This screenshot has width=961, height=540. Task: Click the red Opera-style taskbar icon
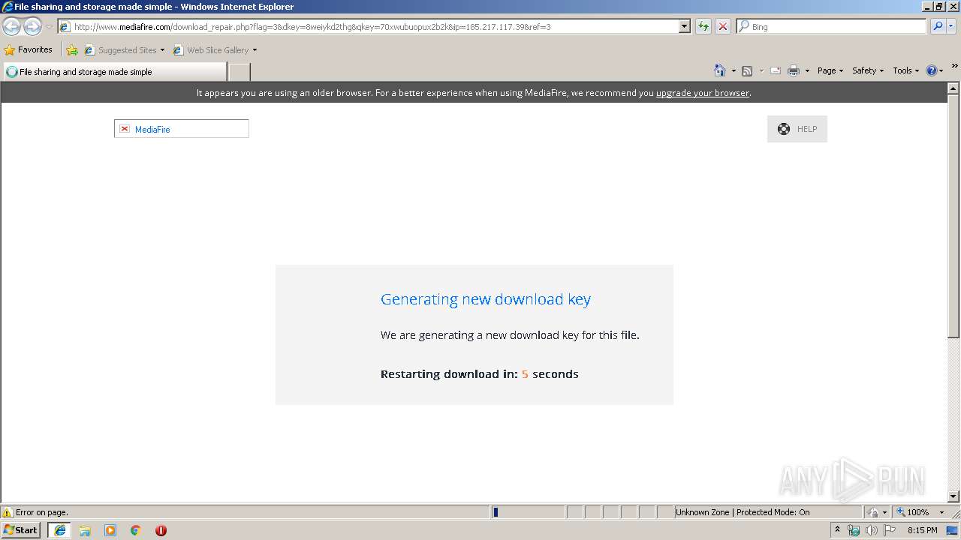pos(161,530)
